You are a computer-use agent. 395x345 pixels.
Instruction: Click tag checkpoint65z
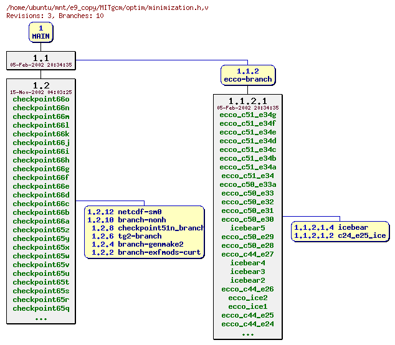[x=41, y=230]
